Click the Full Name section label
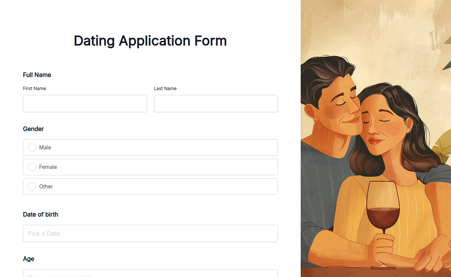This screenshot has width=451, height=277. pyautogui.click(x=37, y=75)
